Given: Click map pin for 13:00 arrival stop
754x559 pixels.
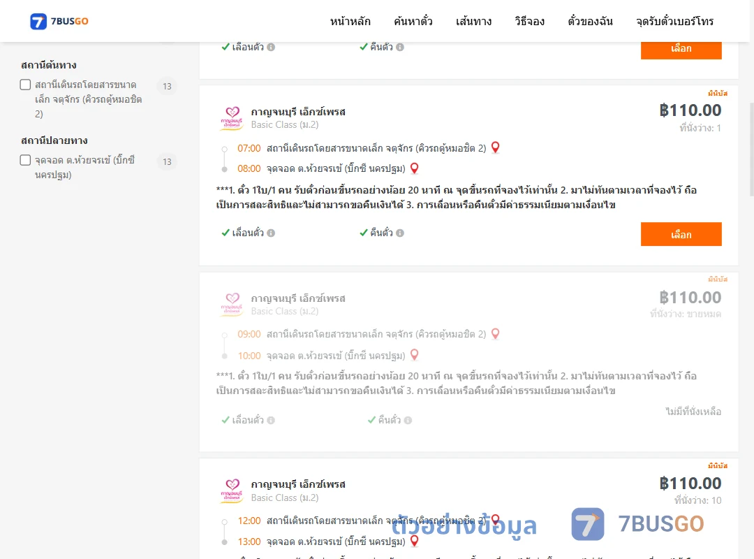Looking at the screenshot, I should [414, 542].
